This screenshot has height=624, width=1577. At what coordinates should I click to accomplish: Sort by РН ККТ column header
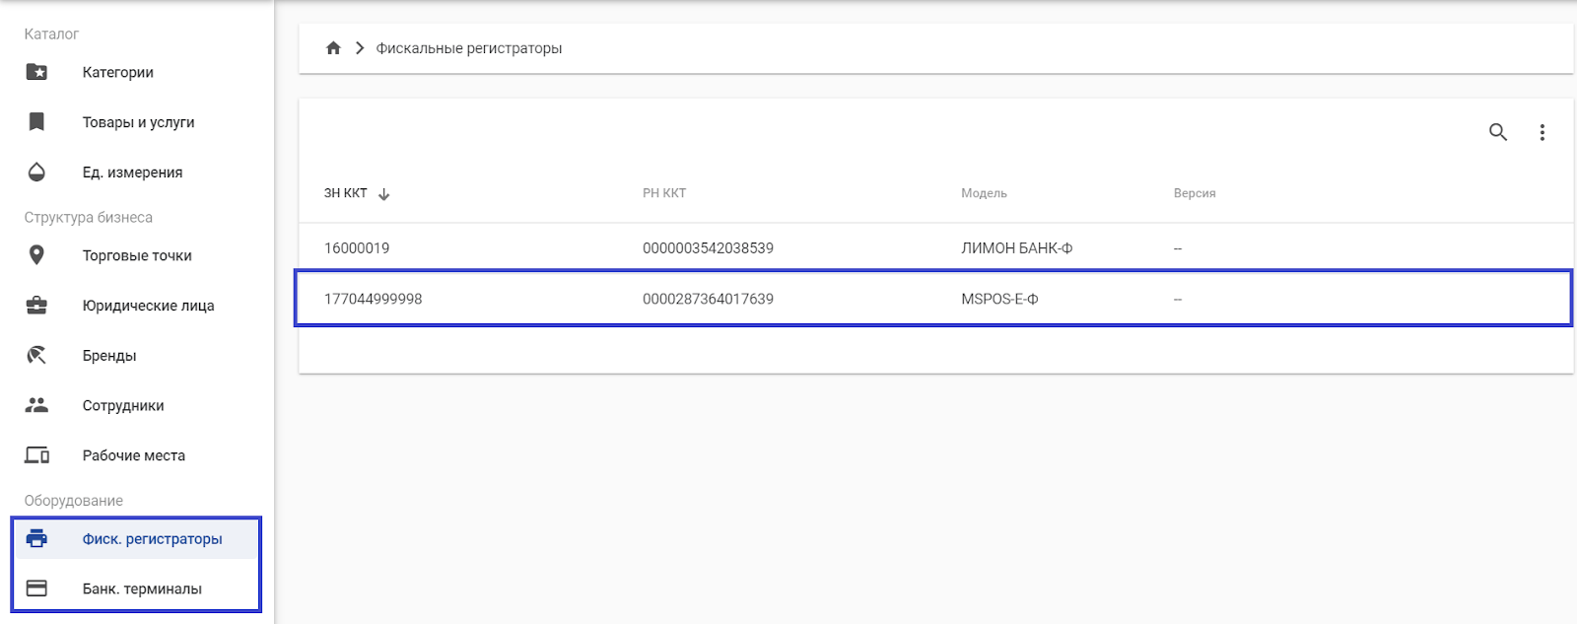click(663, 193)
